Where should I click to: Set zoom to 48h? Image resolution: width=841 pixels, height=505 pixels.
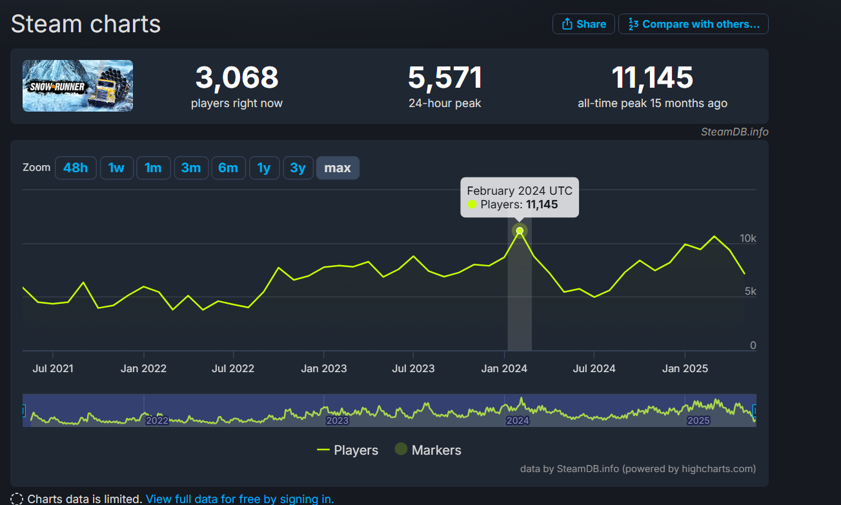click(x=76, y=168)
